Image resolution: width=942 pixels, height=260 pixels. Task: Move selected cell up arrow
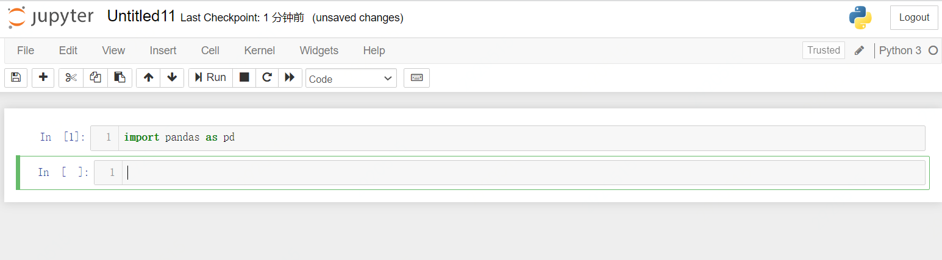(148, 77)
